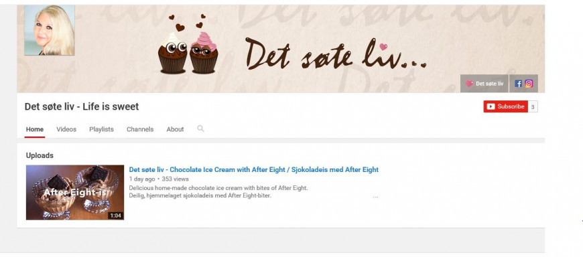Open the Uploads section heading

click(x=40, y=155)
